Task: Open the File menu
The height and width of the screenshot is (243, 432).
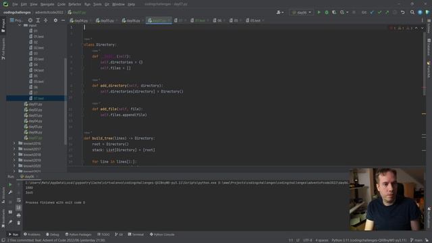Action: [15, 5]
